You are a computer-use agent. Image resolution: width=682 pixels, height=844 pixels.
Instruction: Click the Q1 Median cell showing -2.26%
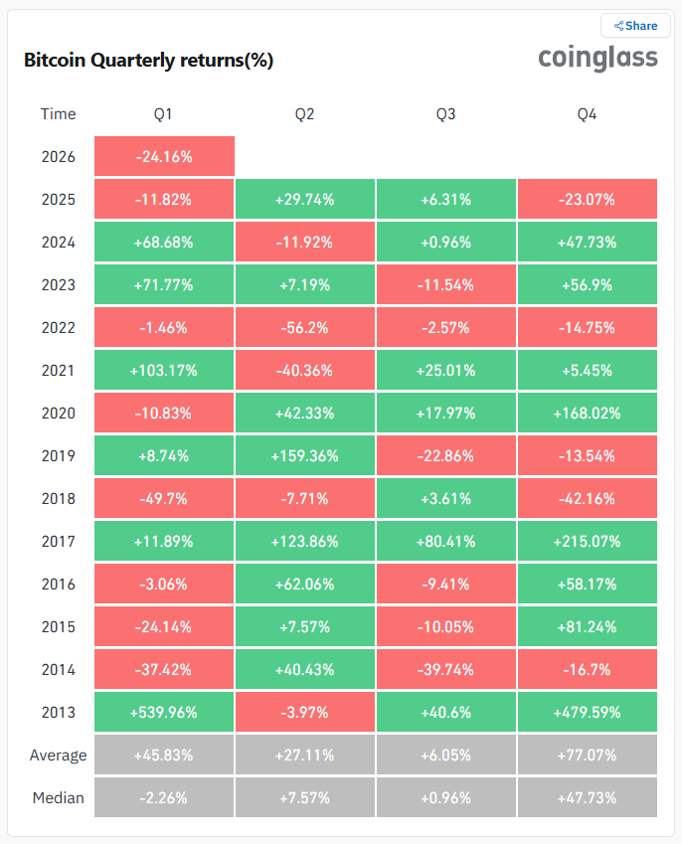(164, 798)
